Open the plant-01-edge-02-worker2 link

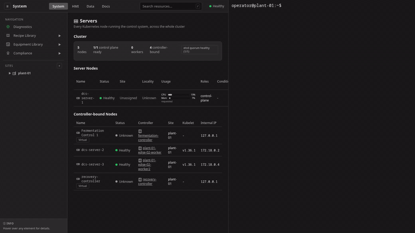(147, 164)
